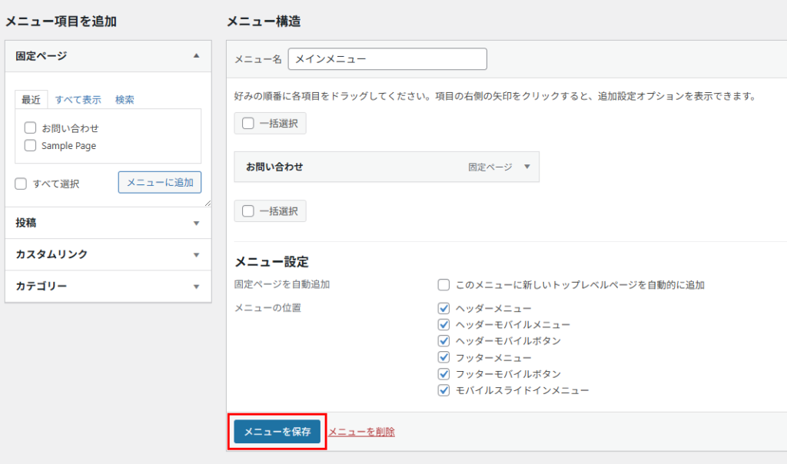Toggle the lower 一括選択 checkbox
Screen dimensions: 787x464
coord(248,211)
